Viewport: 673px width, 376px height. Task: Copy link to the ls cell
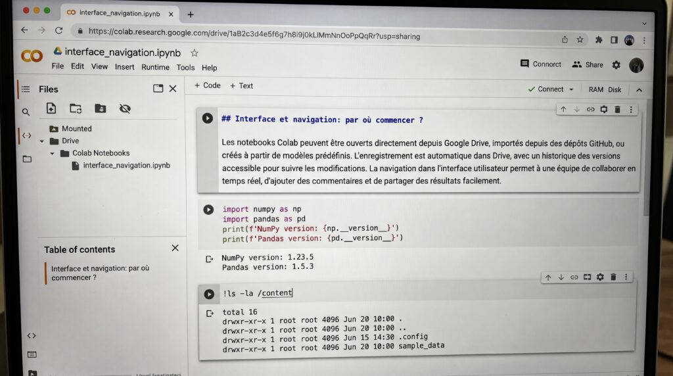tap(574, 277)
